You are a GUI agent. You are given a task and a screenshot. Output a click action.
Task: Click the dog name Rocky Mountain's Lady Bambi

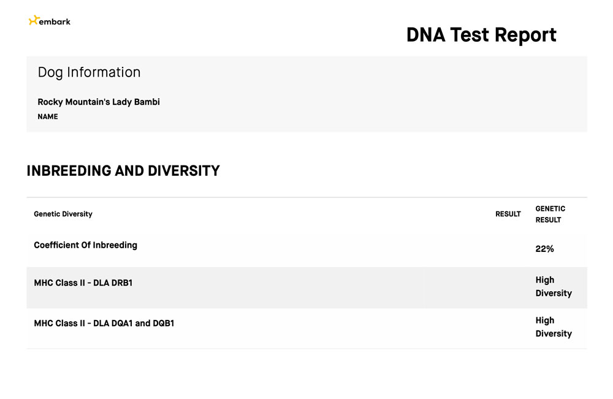pyautogui.click(x=99, y=102)
